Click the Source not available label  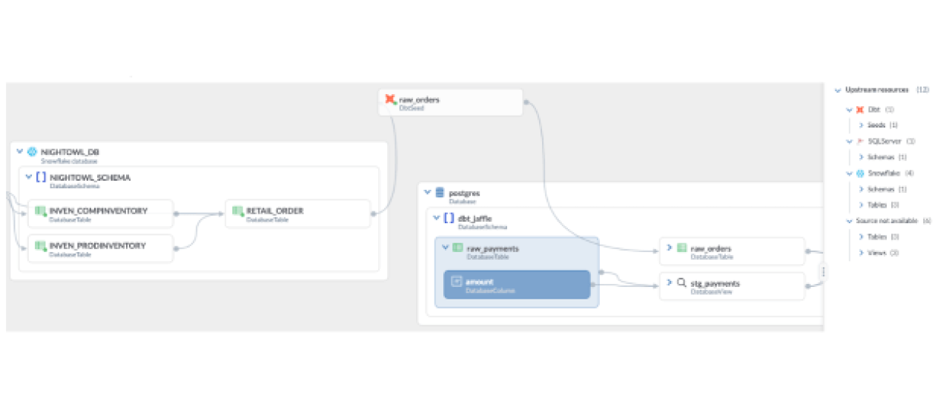(x=887, y=221)
